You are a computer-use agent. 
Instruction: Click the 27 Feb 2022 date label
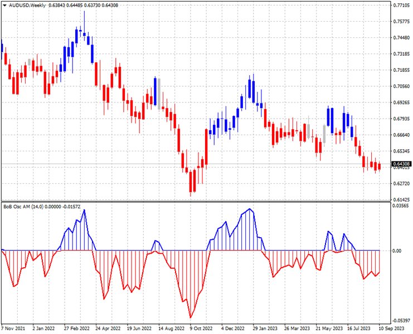pos(77,328)
